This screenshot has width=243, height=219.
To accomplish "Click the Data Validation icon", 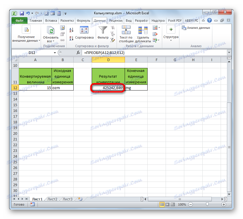I will pos(155,28).
